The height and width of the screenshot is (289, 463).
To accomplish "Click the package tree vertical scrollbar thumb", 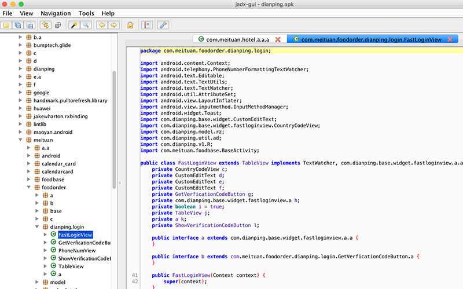I will (x=114, y=129).
